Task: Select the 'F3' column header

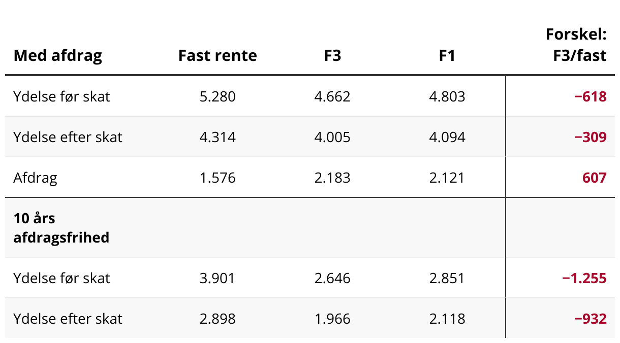Action: (332, 55)
